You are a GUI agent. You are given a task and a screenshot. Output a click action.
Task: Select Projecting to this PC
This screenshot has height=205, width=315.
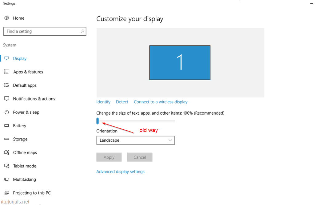click(x=7, y=193)
